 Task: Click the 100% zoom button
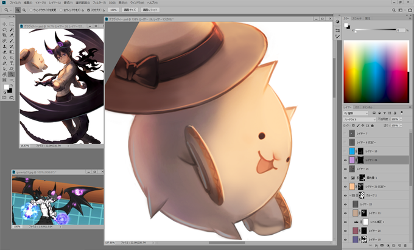point(113,10)
